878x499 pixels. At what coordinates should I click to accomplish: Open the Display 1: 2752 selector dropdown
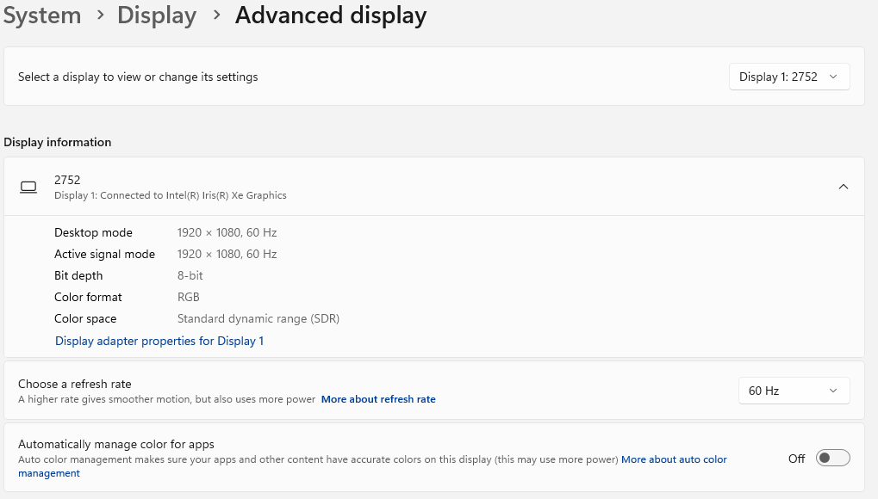pos(788,77)
